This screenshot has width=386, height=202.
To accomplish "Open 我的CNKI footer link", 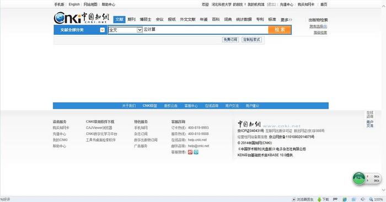I will click(x=60, y=140).
